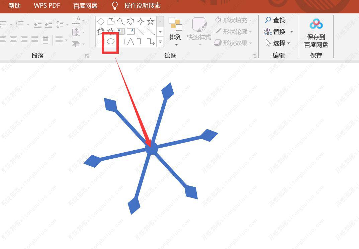The height and width of the screenshot is (249, 359).
Task: Click 保存到百度网盘 button
Action: coord(316,33)
